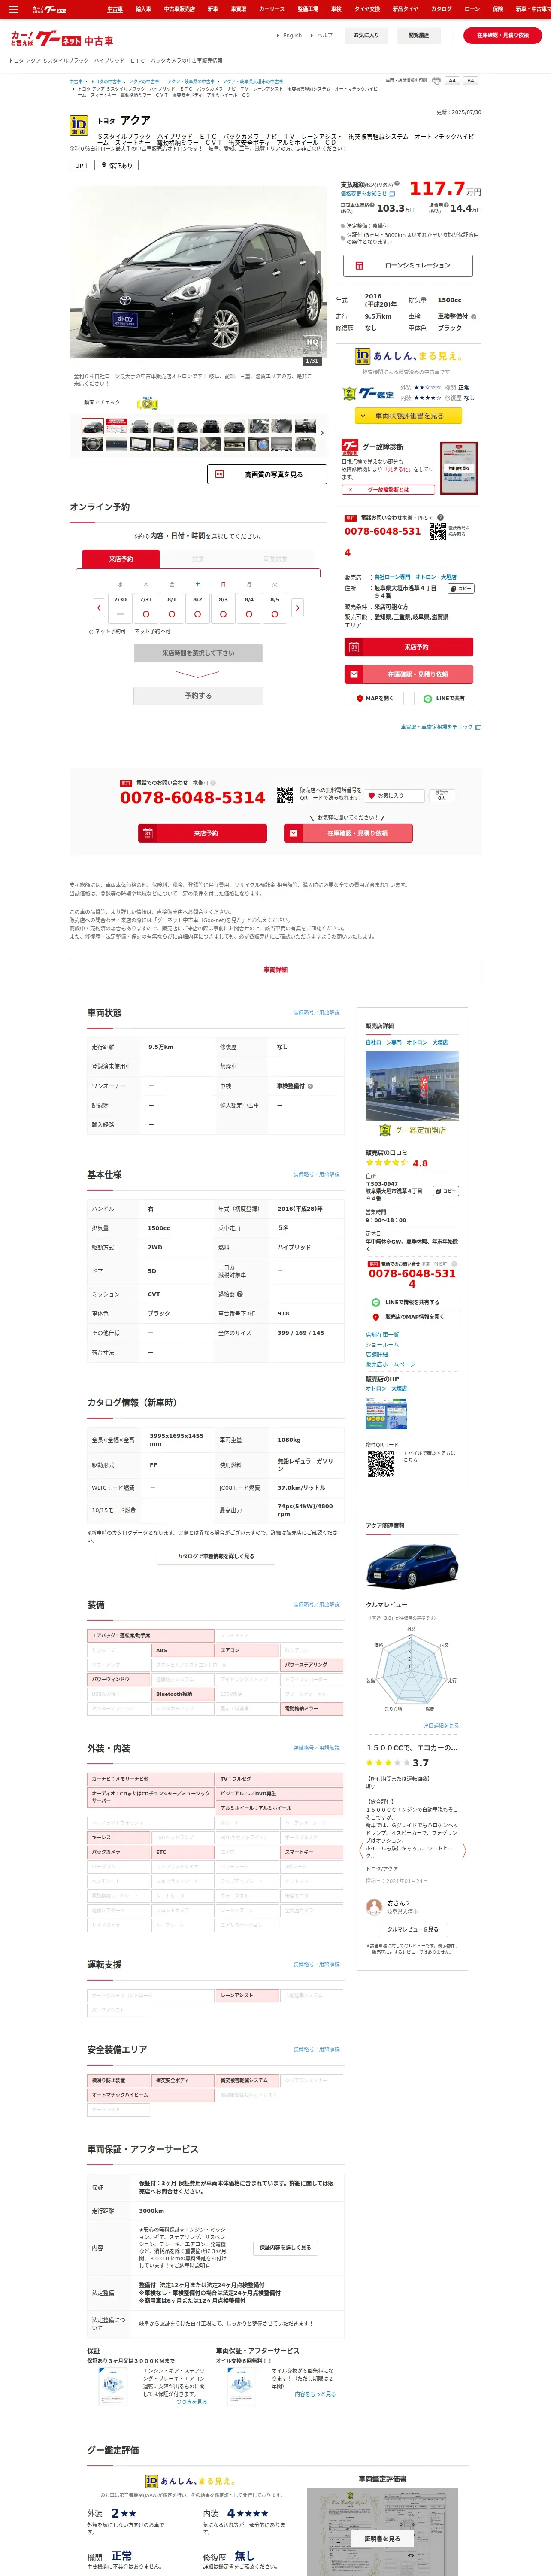
Task: Click the グー鑑定加盟店 shield badge
Action: pyautogui.click(x=384, y=1130)
